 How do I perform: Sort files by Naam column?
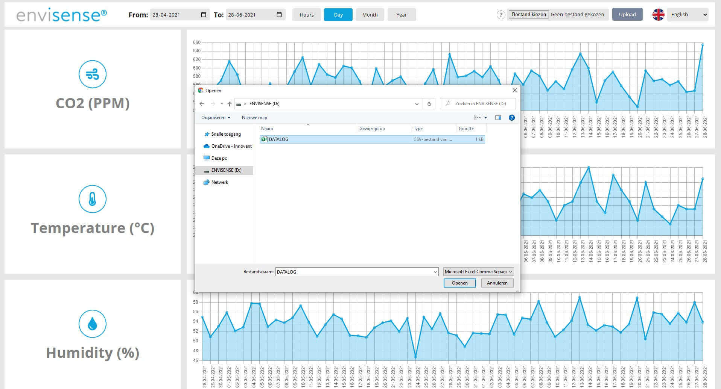pos(308,129)
